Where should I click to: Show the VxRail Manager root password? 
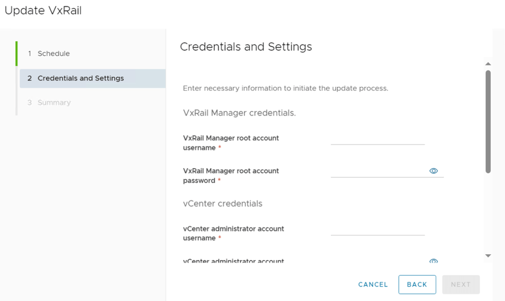pyautogui.click(x=433, y=171)
